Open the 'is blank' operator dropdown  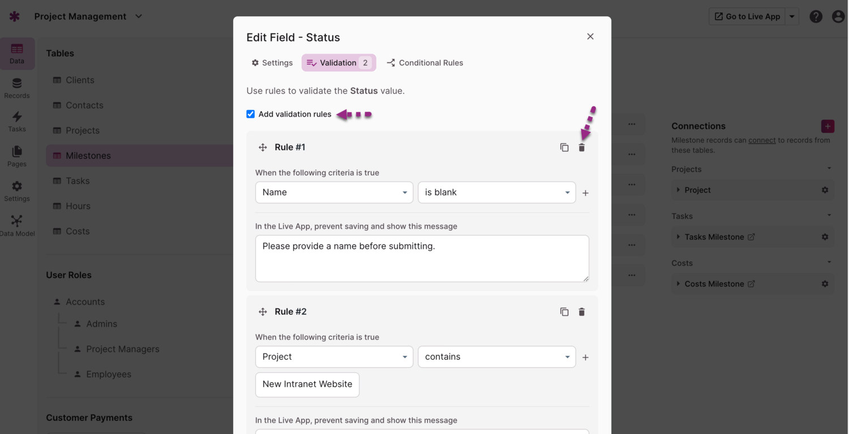[496, 192]
